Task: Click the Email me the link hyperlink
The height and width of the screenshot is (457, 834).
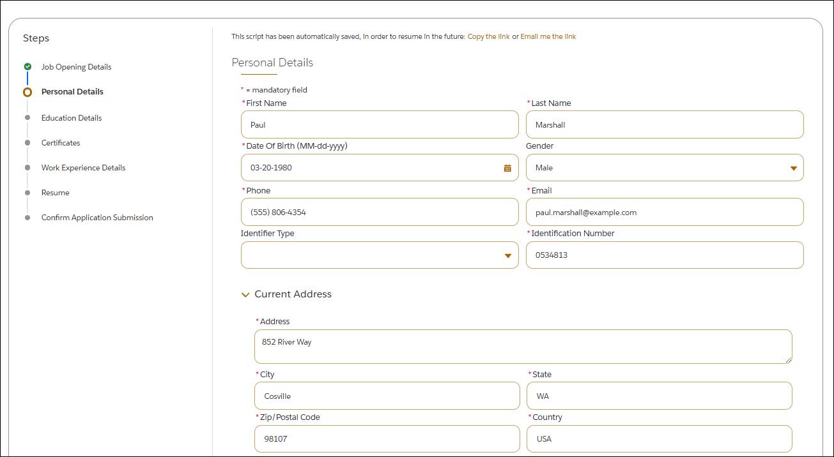Action: [x=548, y=36]
